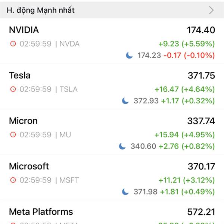Viewport: 224px width, 224px height.
Task: Click Tesla's +16.47 (+4.64%) change
Action: (x=184, y=89)
